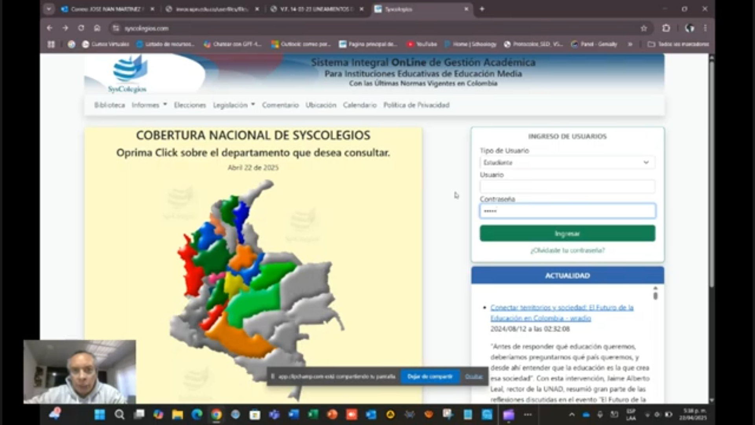Click inside the Usuario input field
This screenshot has height=425, width=755.
567,187
